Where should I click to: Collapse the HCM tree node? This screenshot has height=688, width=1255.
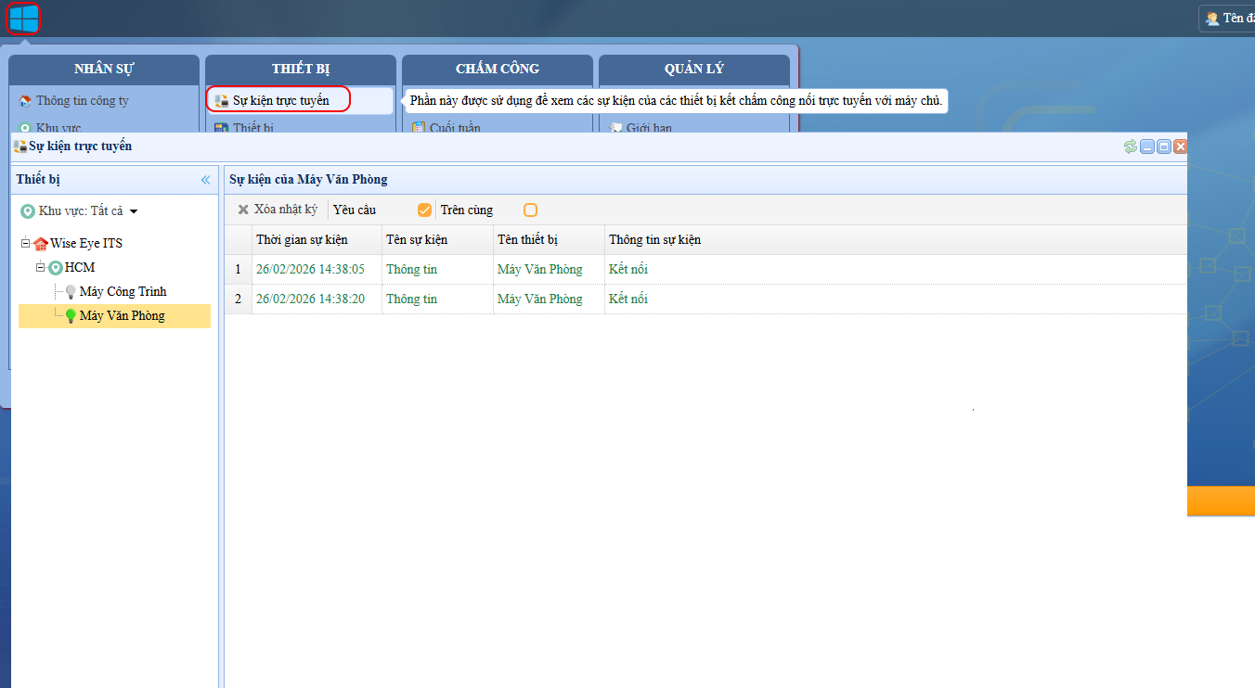41,268
